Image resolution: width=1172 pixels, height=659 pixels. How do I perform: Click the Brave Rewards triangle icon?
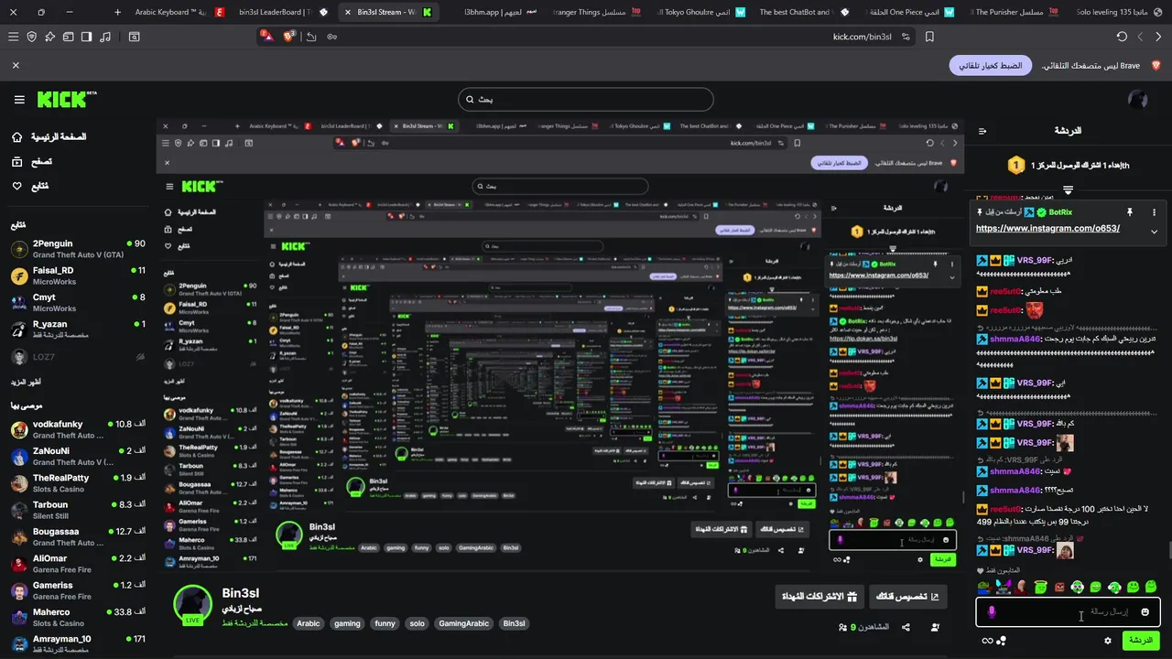(266, 37)
